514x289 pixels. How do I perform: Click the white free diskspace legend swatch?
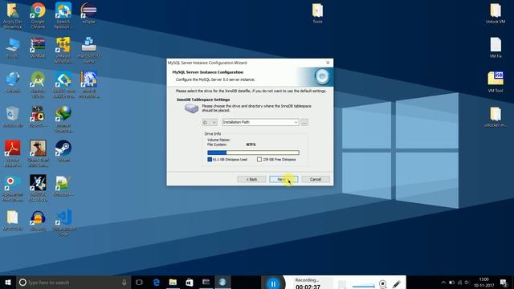pos(259,159)
